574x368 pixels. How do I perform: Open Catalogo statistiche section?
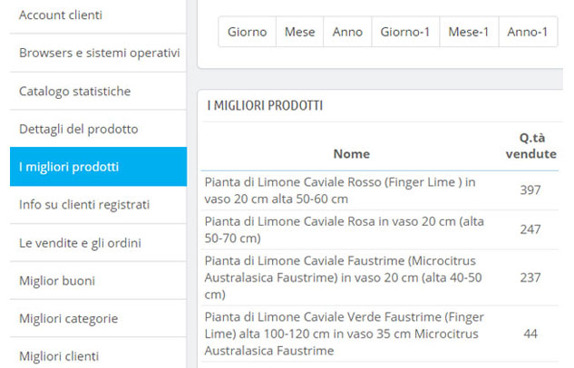coord(98,91)
